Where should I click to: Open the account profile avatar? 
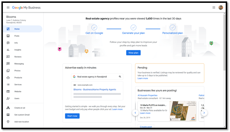pos(221,7)
